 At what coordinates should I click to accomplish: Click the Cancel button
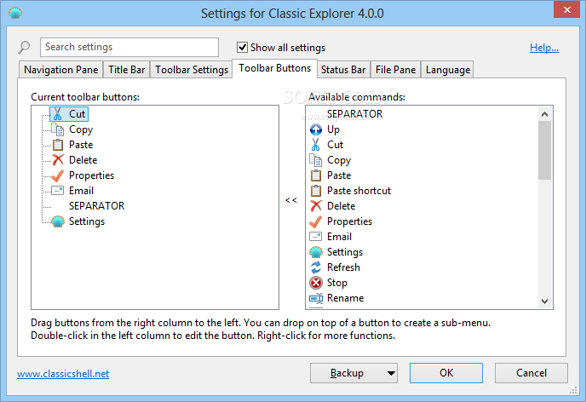coord(531,373)
